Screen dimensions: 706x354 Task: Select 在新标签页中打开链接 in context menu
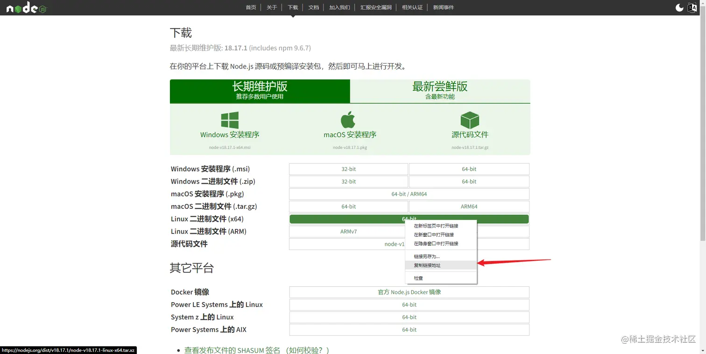(x=441, y=226)
